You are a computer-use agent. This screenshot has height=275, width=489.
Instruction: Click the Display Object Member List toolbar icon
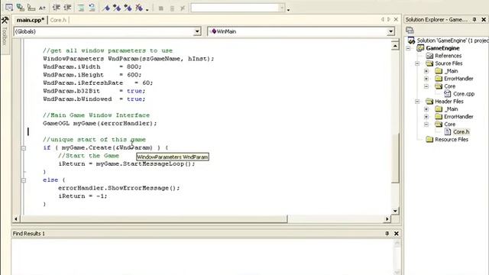point(9,8)
